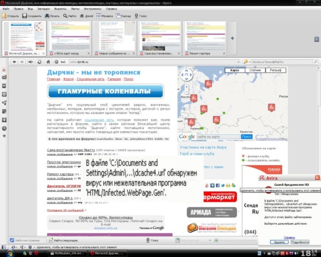Click the map Поиск button
The width and height of the screenshot is (321, 257).
[x=247, y=137]
